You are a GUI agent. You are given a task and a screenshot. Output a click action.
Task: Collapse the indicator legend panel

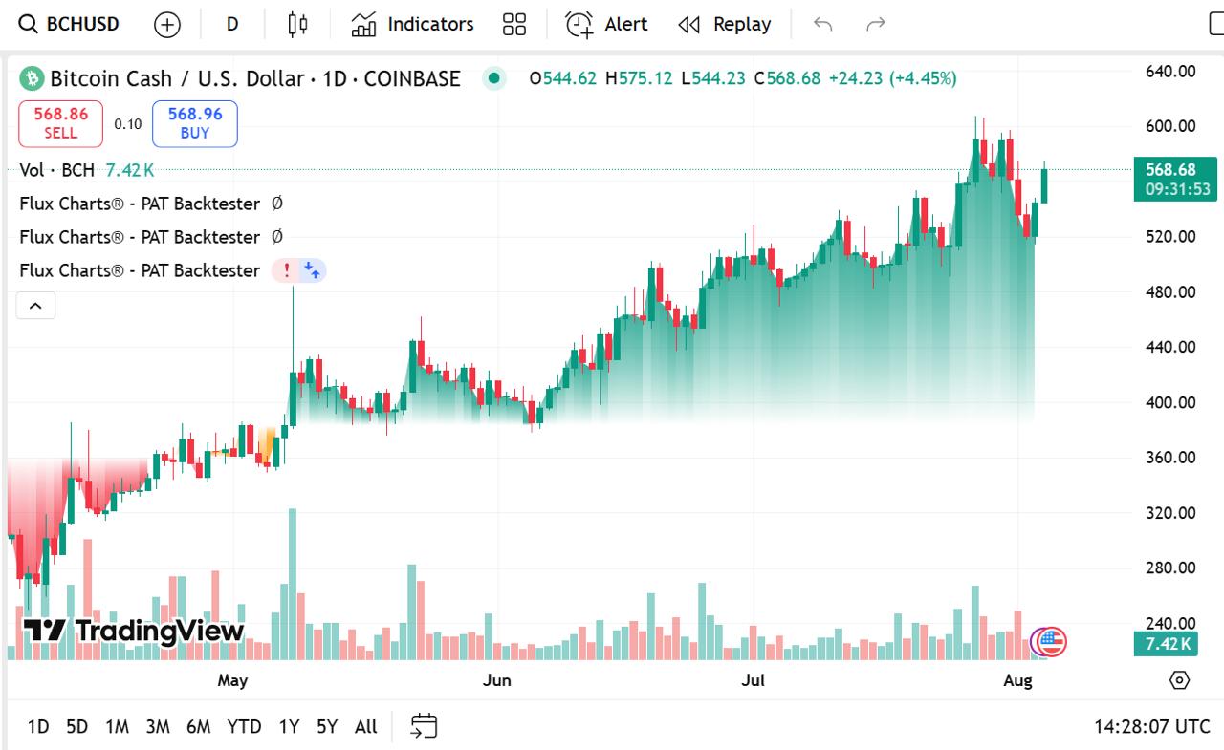point(35,305)
